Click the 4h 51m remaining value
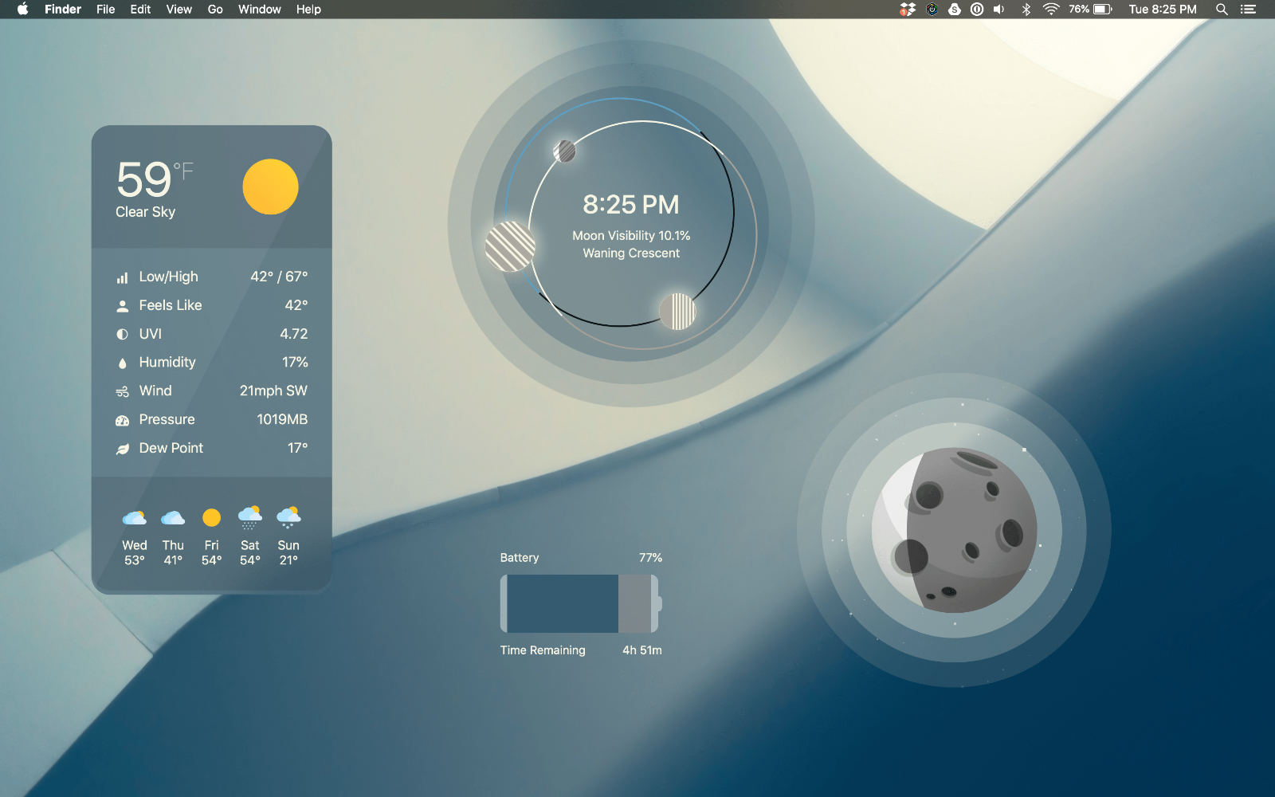This screenshot has height=797, width=1275. 642,650
